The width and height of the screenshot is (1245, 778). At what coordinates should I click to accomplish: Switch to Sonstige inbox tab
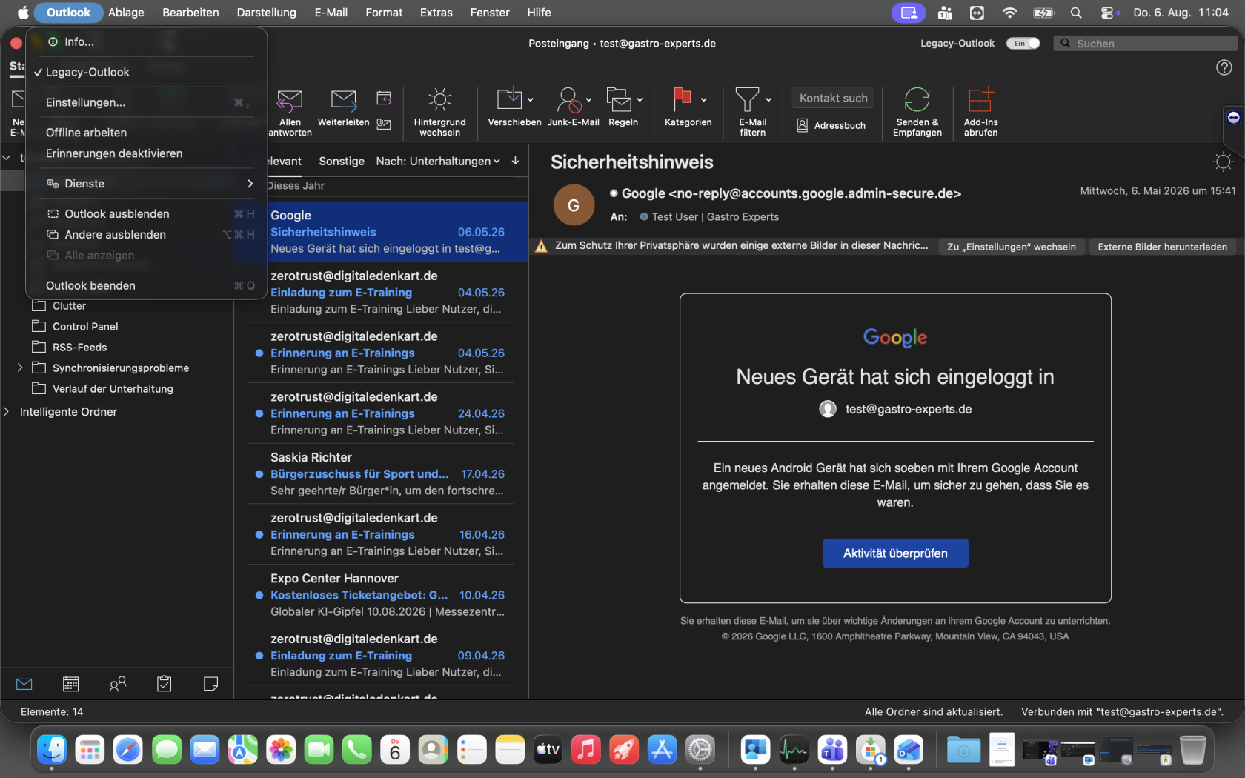tap(342, 161)
